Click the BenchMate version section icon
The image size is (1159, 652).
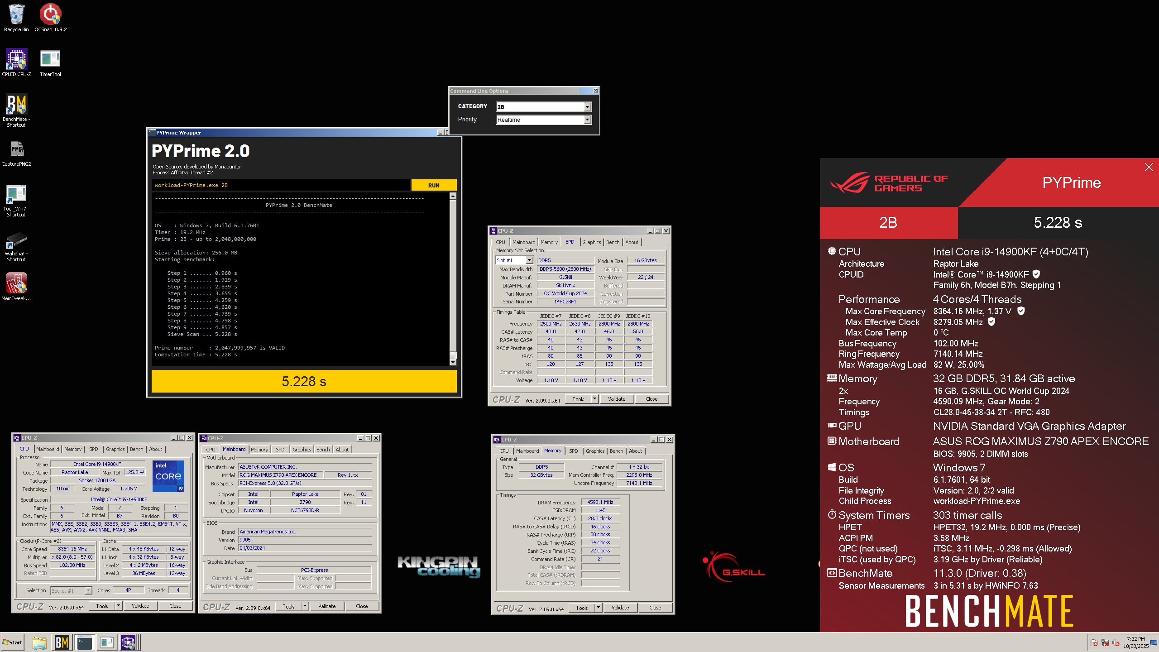coord(832,573)
